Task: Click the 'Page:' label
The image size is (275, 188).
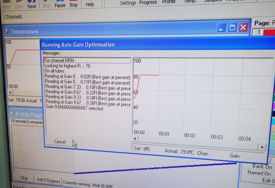Action: [262, 23]
